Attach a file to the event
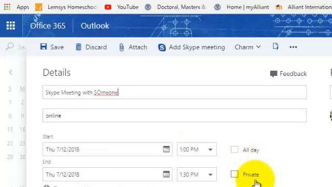This screenshot has width=332, height=187. [133, 47]
